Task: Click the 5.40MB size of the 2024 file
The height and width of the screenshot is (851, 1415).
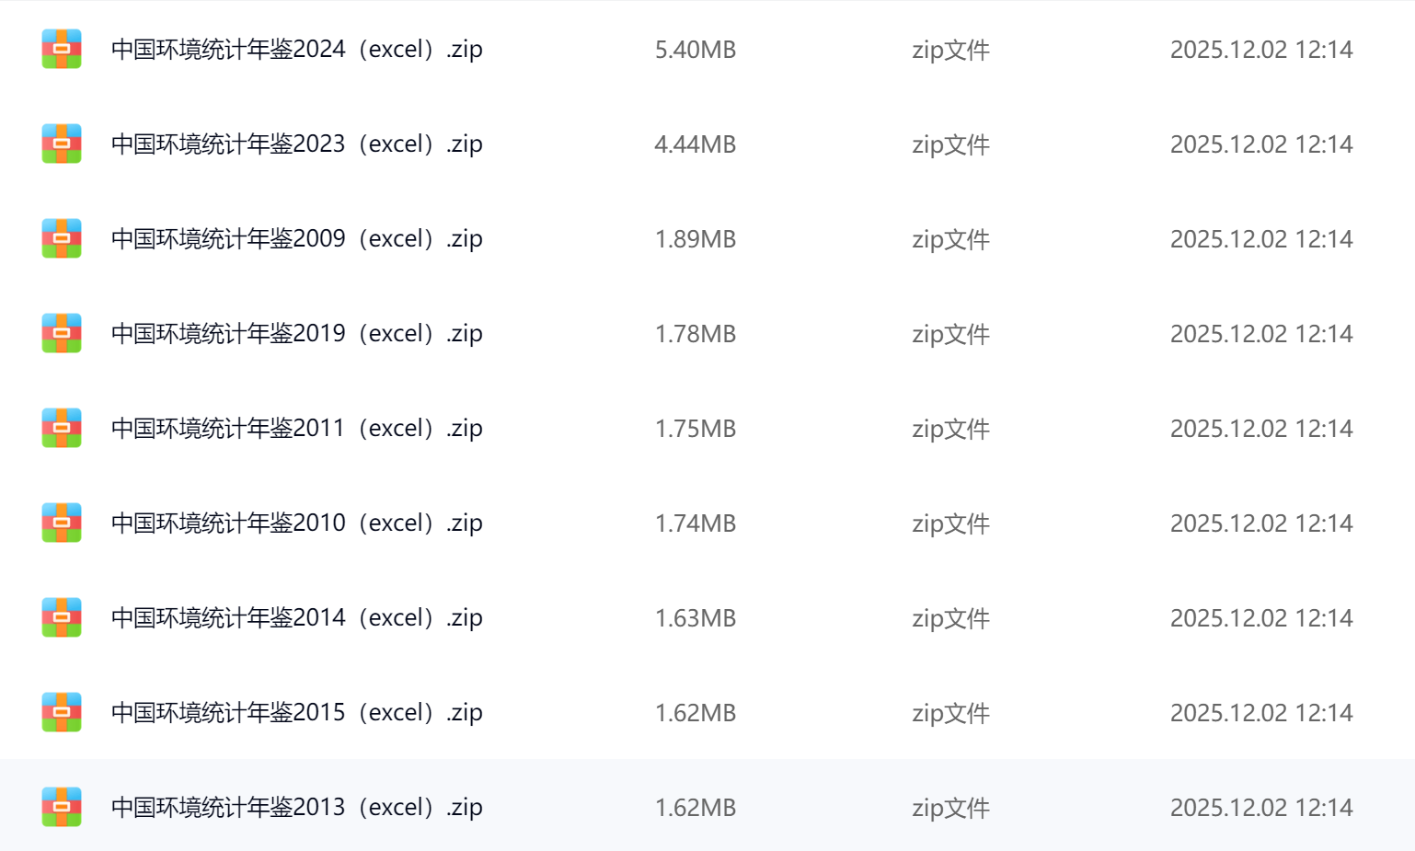Action: coord(695,50)
